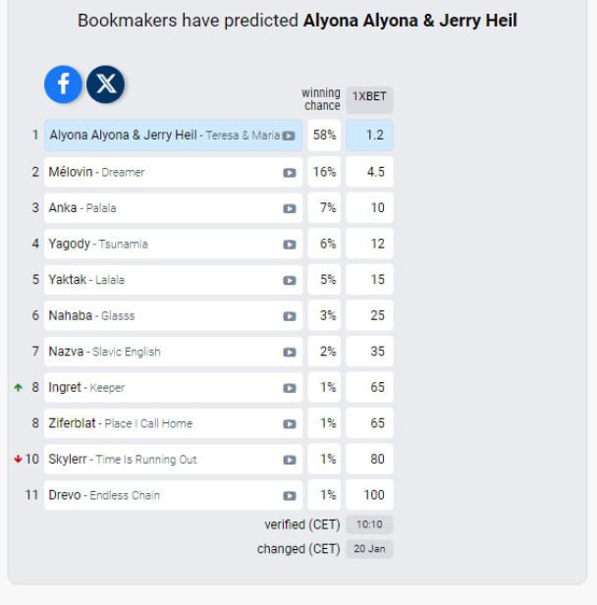Screen dimensions: 597x605
Task: Click the 100 odds for Drevo
Action: tap(369, 495)
